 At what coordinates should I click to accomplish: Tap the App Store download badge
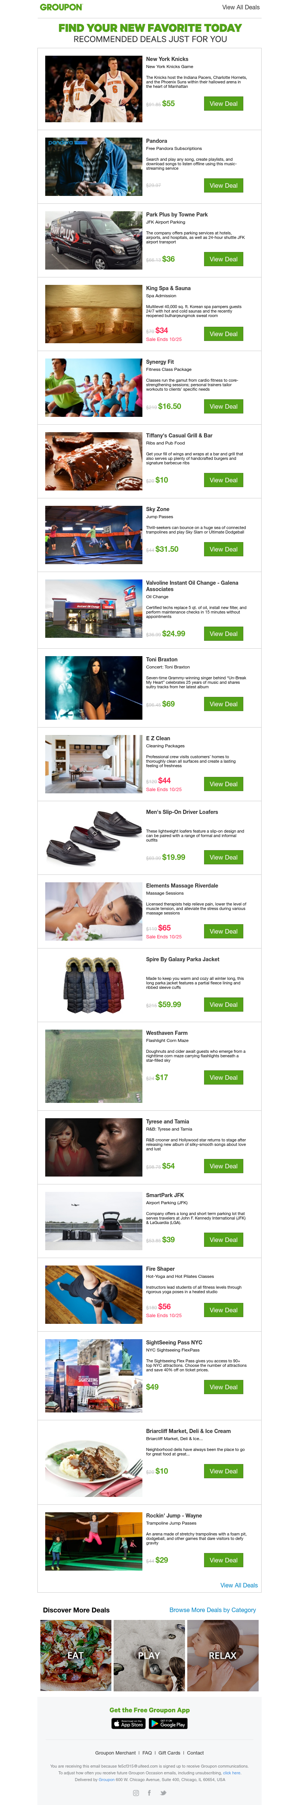(x=129, y=1723)
